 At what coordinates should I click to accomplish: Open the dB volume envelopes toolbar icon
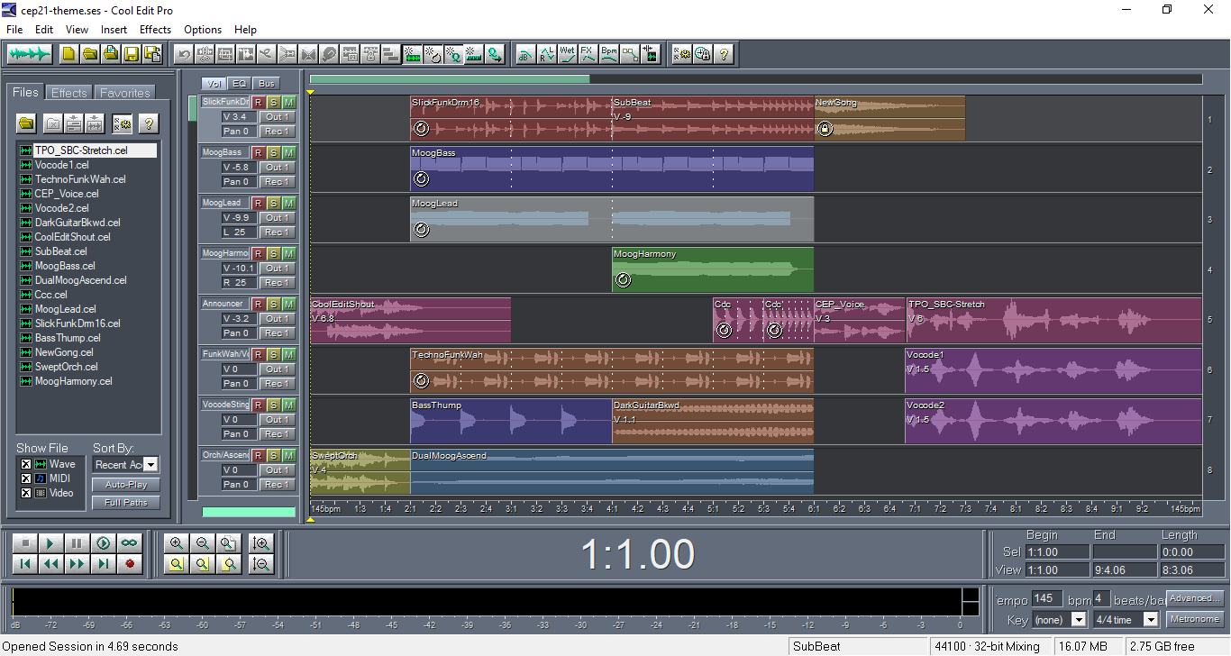pos(524,54)
